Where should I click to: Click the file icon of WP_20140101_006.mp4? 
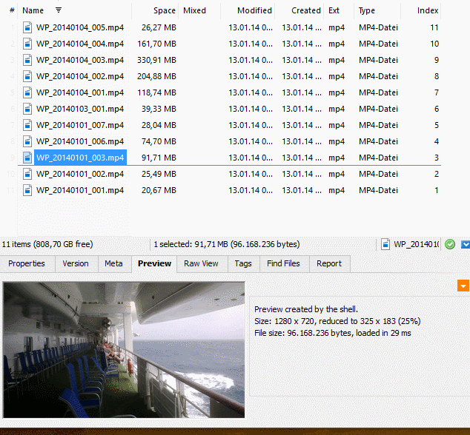coord(27,141)
